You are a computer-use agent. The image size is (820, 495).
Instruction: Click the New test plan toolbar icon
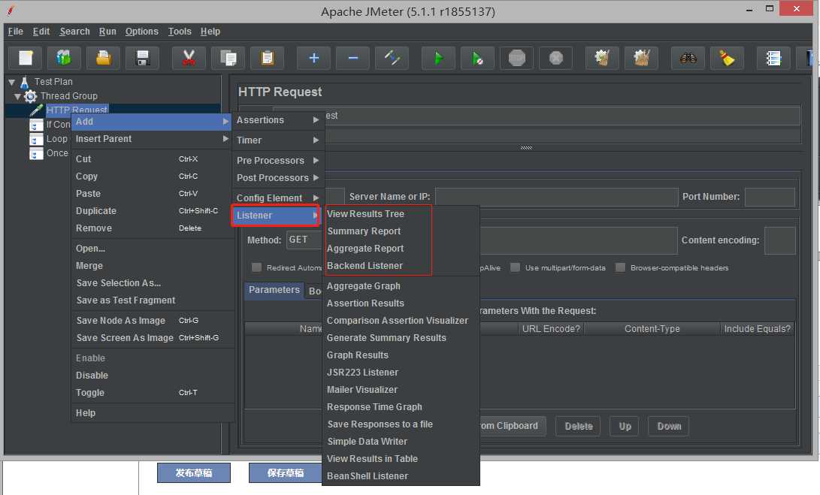point(26,58)
